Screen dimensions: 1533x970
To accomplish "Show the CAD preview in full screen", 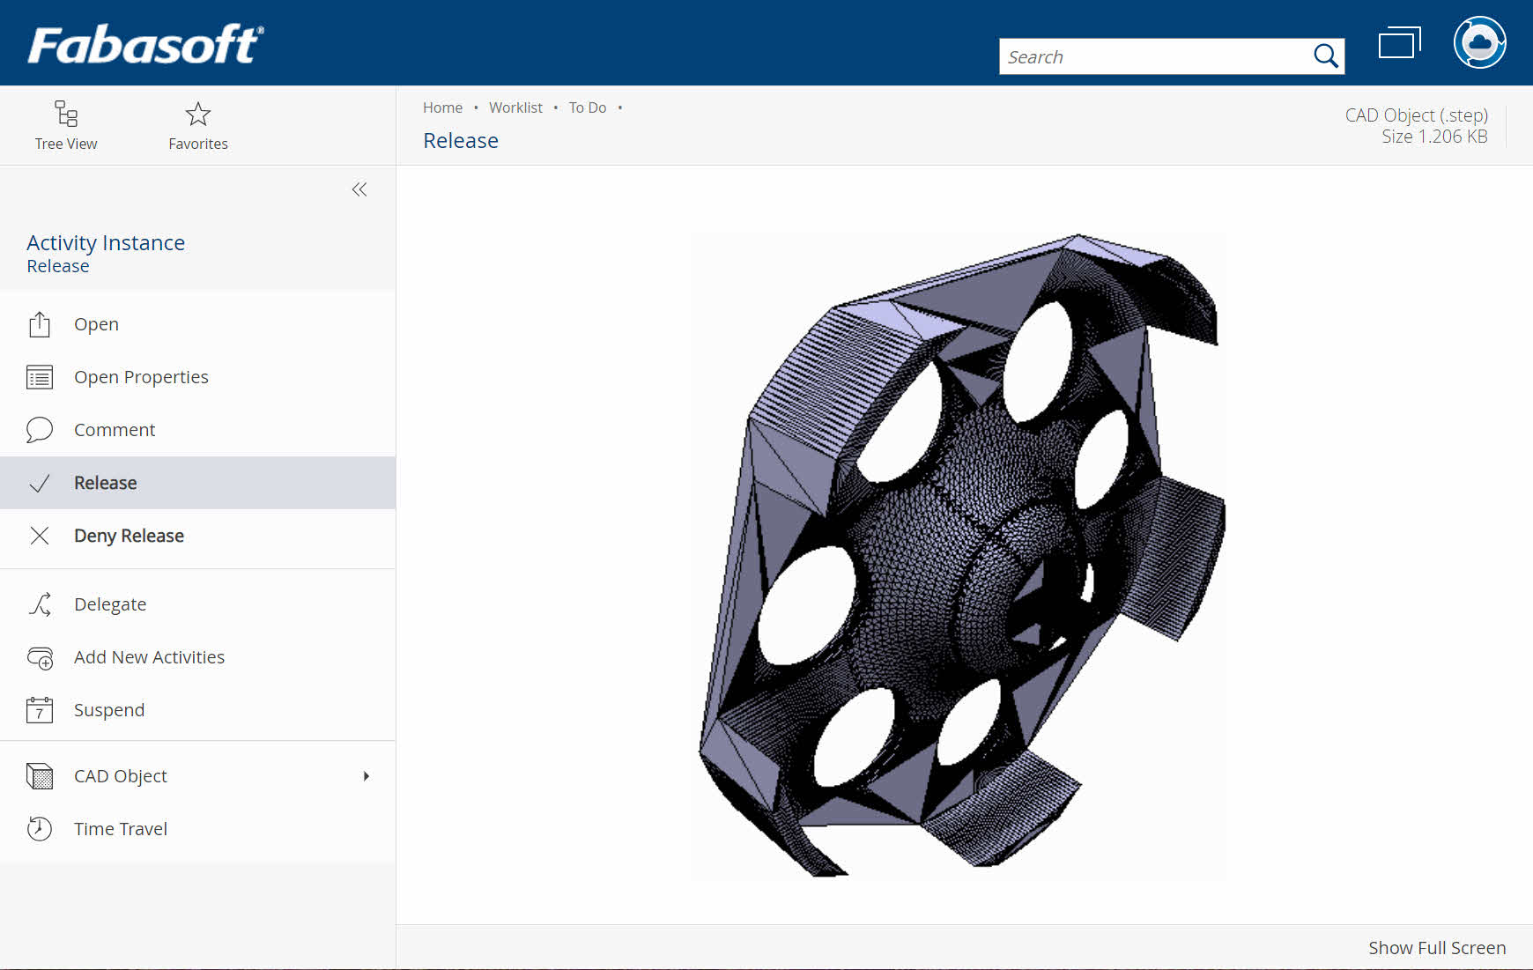I will 1437,947.
